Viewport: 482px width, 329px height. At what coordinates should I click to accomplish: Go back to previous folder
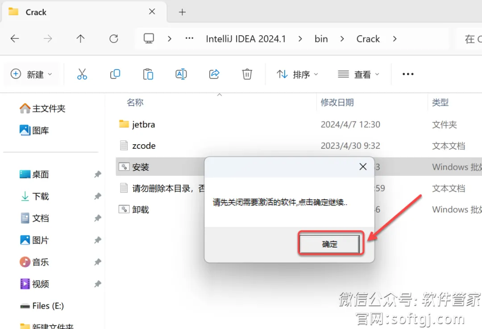(15, 39)
